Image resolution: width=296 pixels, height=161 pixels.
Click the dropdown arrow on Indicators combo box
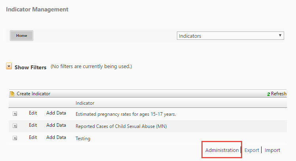point(280,35)
